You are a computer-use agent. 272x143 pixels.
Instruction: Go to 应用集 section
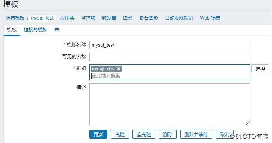coord(67,18)
